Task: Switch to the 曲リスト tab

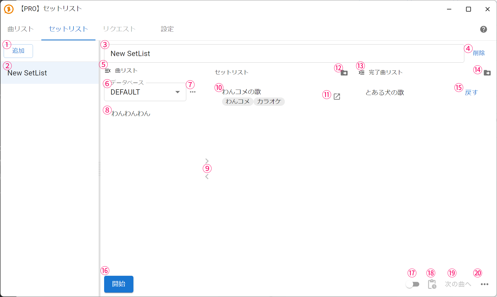Action: (21, 29)
